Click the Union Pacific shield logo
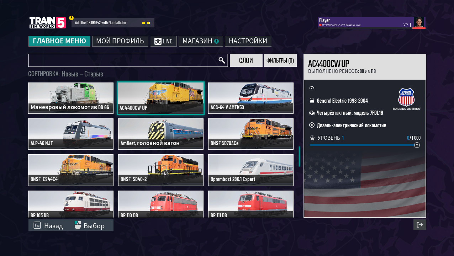 [x=407, y=96]
